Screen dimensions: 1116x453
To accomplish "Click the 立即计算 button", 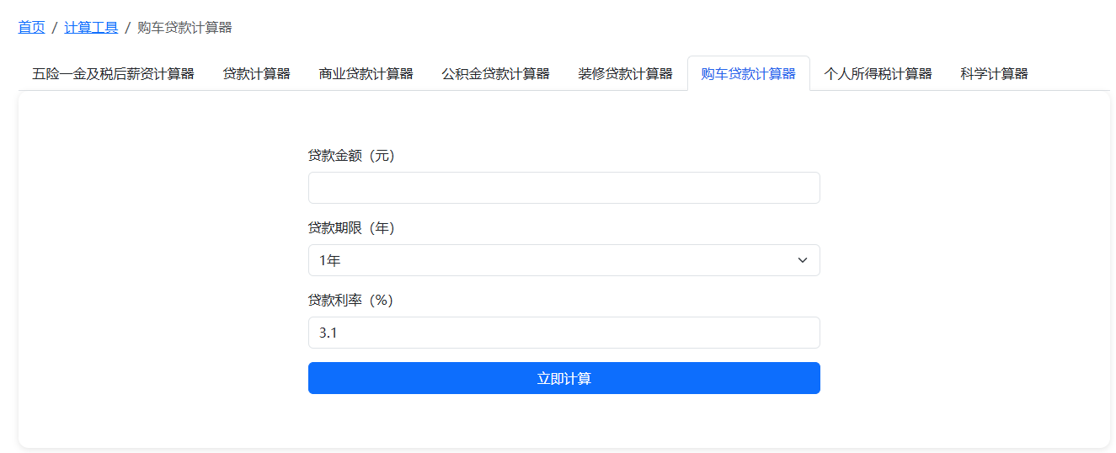I will tap(564, 378).
